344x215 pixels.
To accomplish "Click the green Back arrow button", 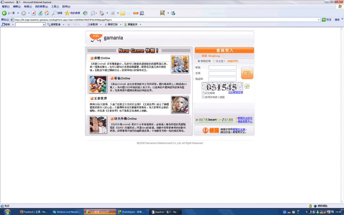I will [x=4, y=13].
